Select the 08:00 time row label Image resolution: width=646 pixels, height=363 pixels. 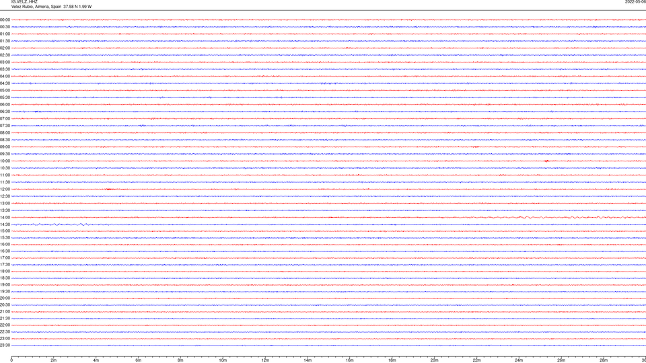point(5,132)
